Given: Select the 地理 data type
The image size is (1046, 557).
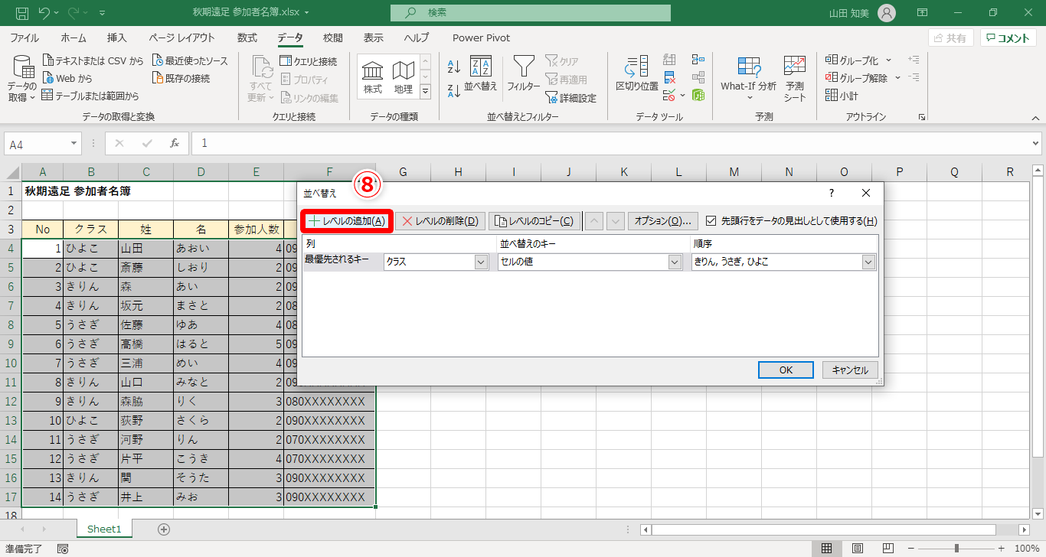Looking at the screenshot, I should 403,77.
